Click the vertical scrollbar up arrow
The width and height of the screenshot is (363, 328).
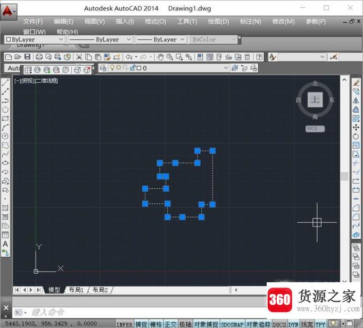click(344, 80)
